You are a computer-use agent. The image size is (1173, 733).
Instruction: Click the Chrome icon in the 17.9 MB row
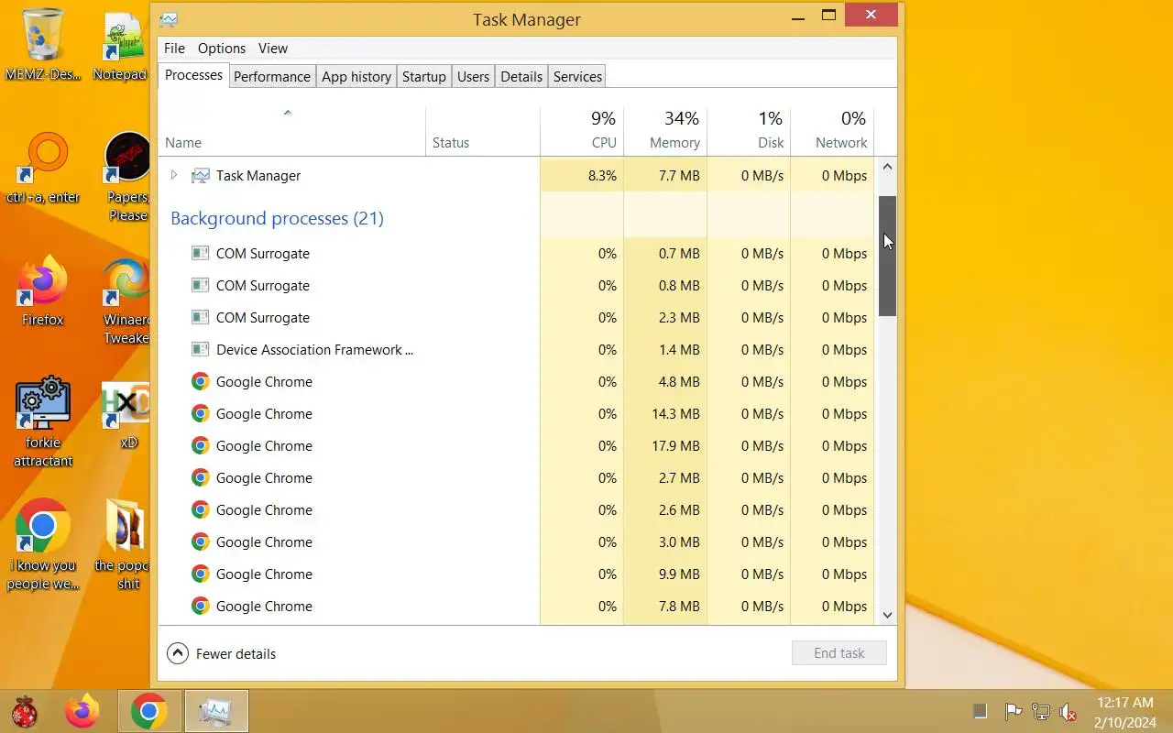[200, 445]
